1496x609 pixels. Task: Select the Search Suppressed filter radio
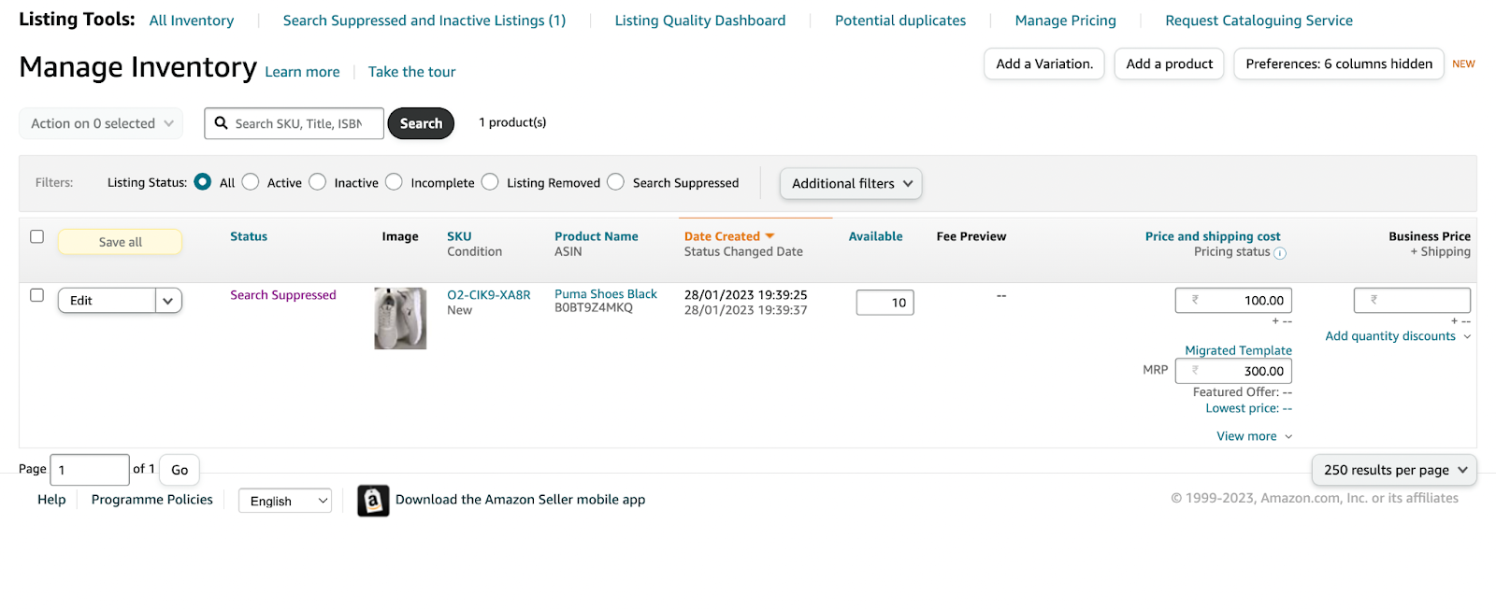click(615, 182)
